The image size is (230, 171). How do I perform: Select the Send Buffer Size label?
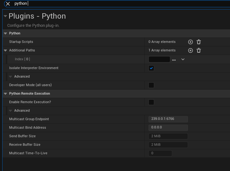click(22, 136)
